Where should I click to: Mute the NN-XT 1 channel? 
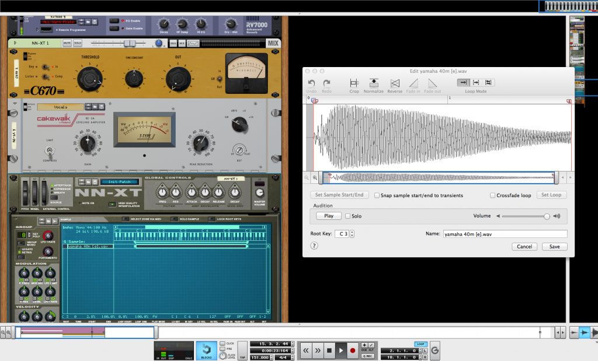tap(67, 43)
